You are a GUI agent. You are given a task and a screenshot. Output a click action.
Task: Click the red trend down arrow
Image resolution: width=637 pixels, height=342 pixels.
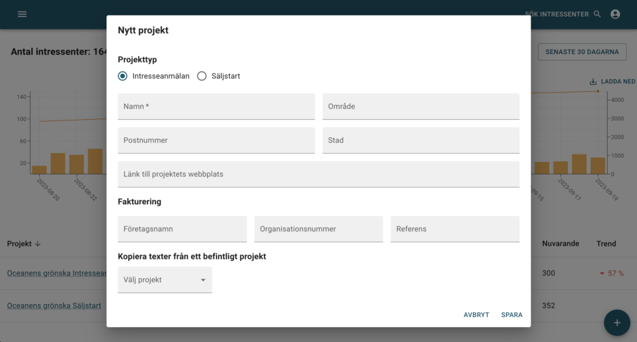602,274
